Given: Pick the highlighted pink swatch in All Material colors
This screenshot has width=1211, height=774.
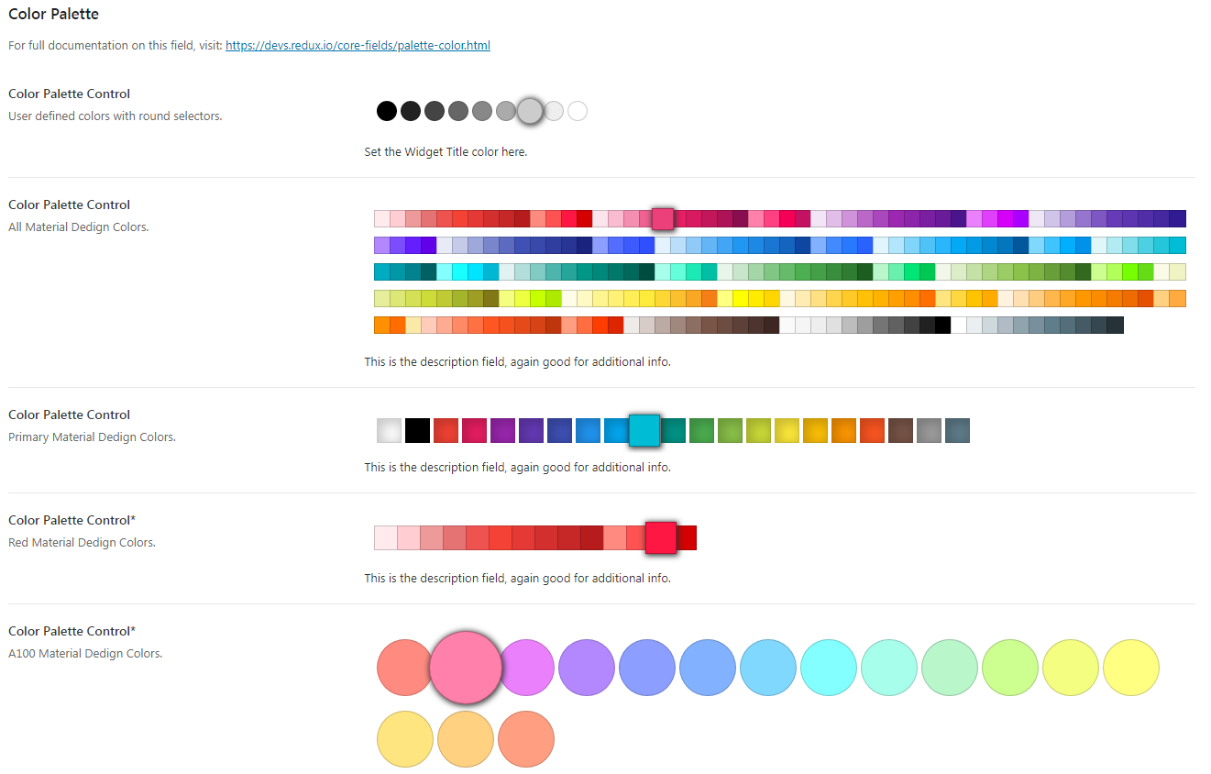Looking at the screenshot, I should click(x=663, y=218).
